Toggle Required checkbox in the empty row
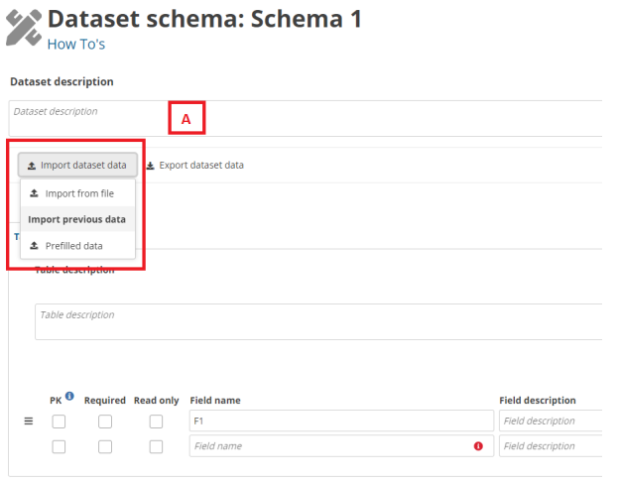The height and width of the screenshot is (482, 620). pyautogui.click(x=105, y=446)
